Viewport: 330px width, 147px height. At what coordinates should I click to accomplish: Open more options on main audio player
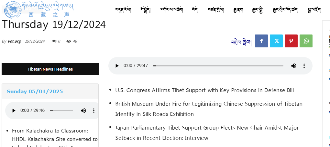[x=304, y=66]
